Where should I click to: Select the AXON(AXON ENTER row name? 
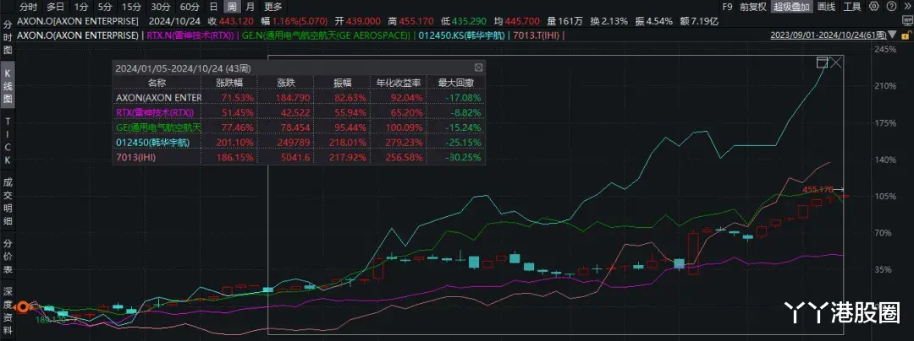[159, 96]
